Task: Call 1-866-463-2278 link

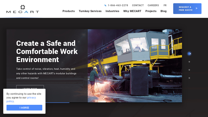Action: pyautogui.click(x=118, y=5)
